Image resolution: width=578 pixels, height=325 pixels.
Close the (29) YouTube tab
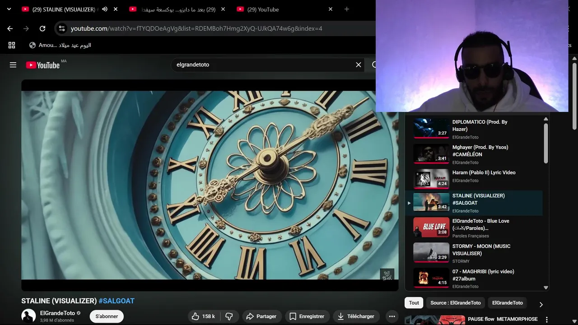[331, 9]
